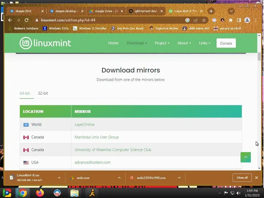Open the Manitoba Unix User Group mirror
This screenshot has height=198, width=264.
pos(97,137)
